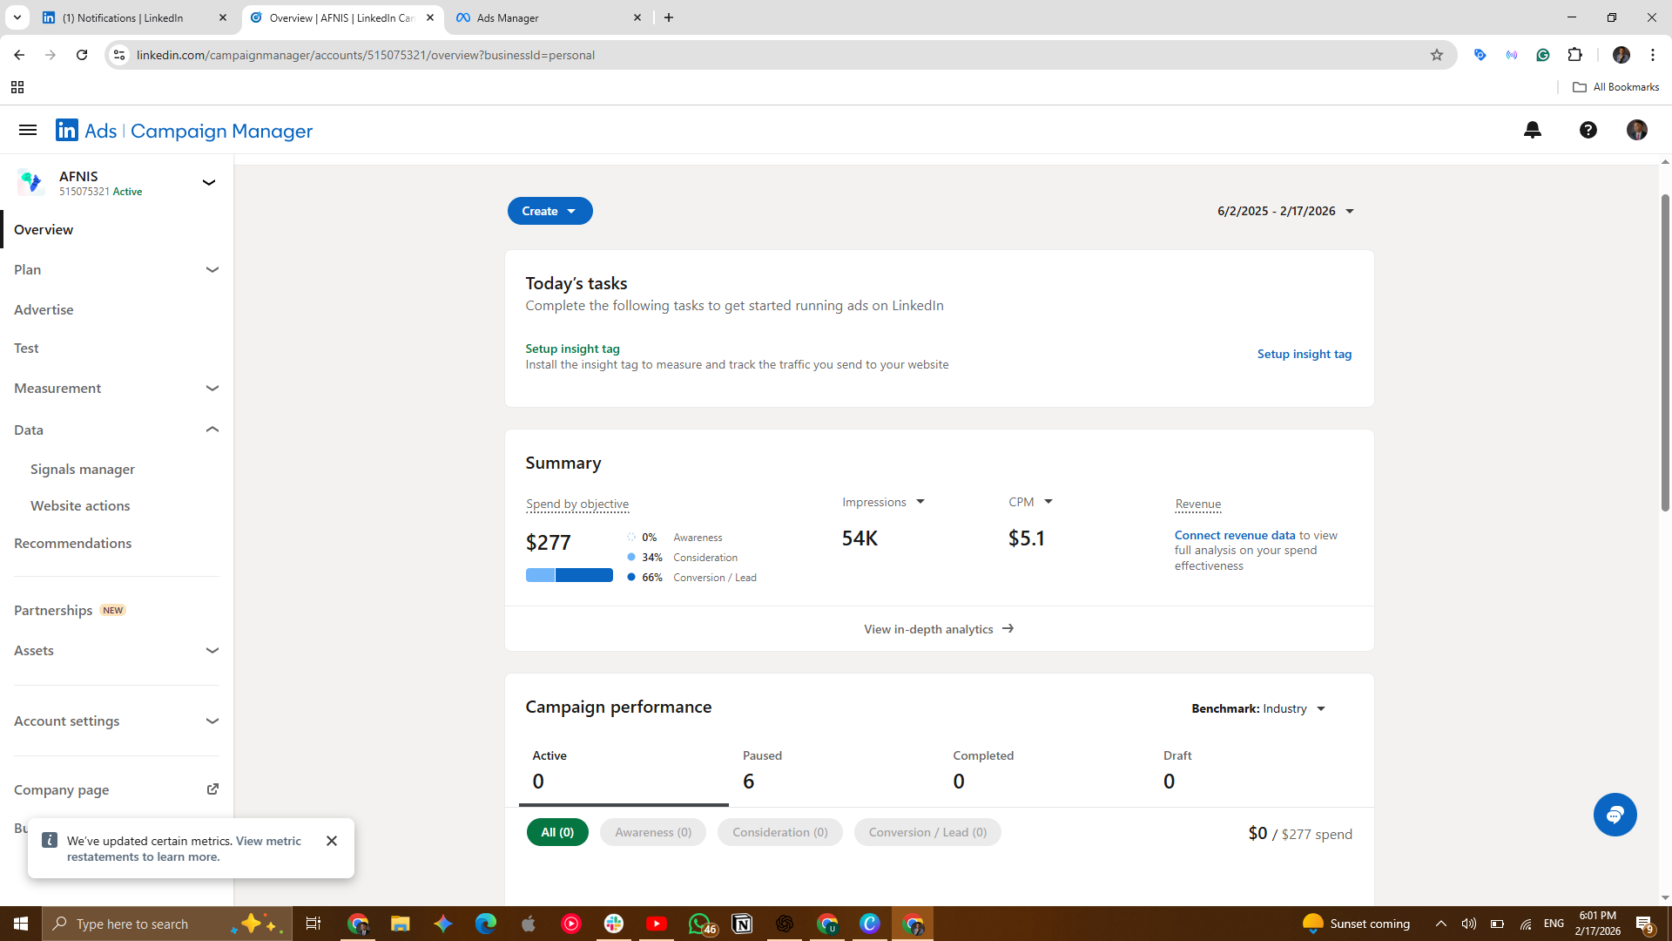Open the chat support bubble icon
Viewport: 1672px width, 941px height.
(1615, 815)
